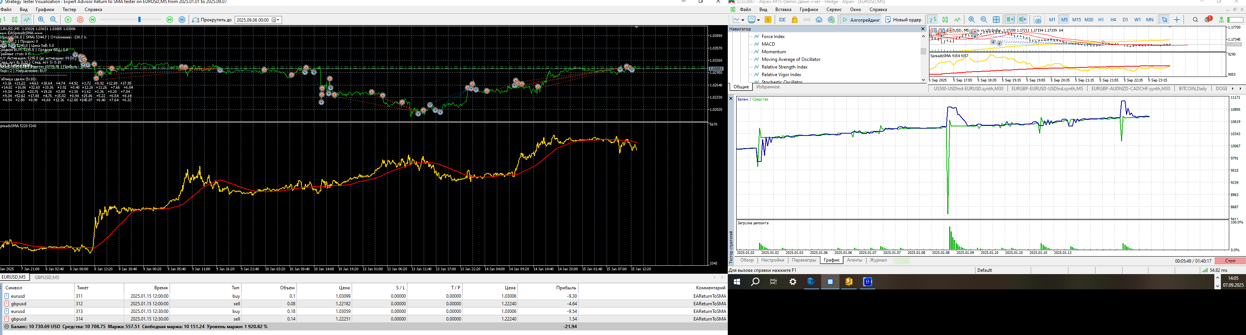This screenshot has width=1246, height=335.
Task: Skip to end with the blue step icon
Action: [x=182, y=20]
